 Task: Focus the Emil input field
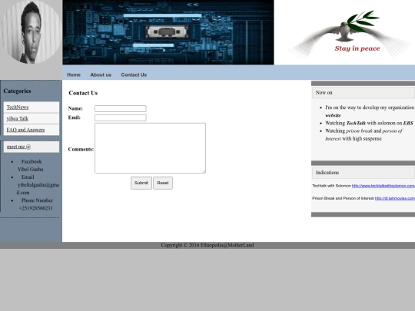pos(121,117)
